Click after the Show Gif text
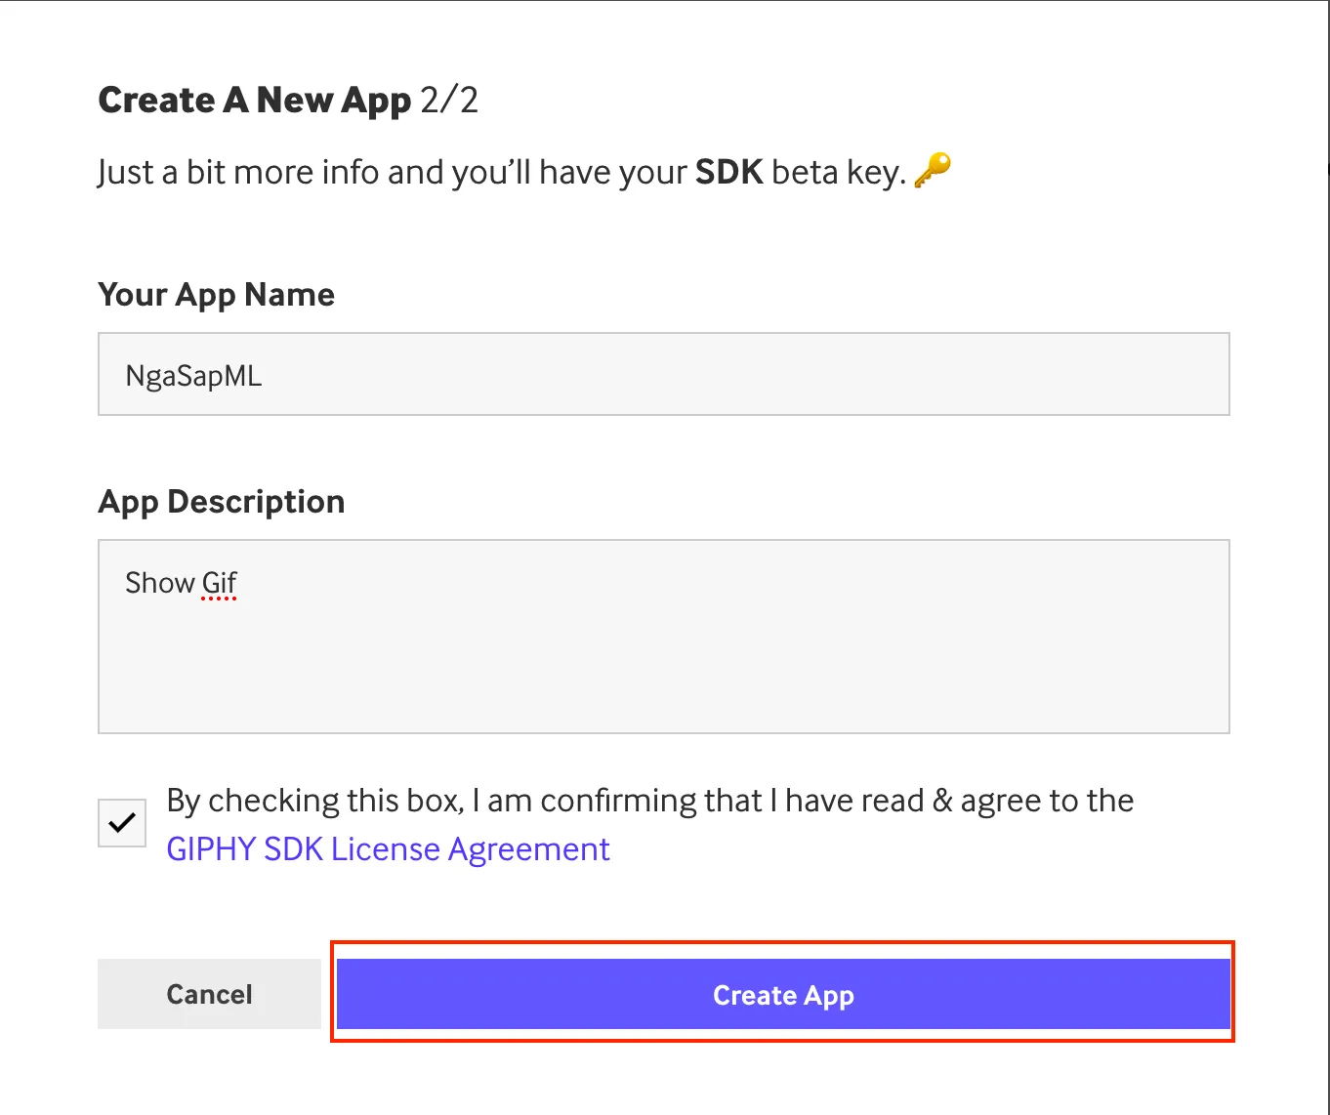The image size is (1330, 1115). (x=244, y=582)
